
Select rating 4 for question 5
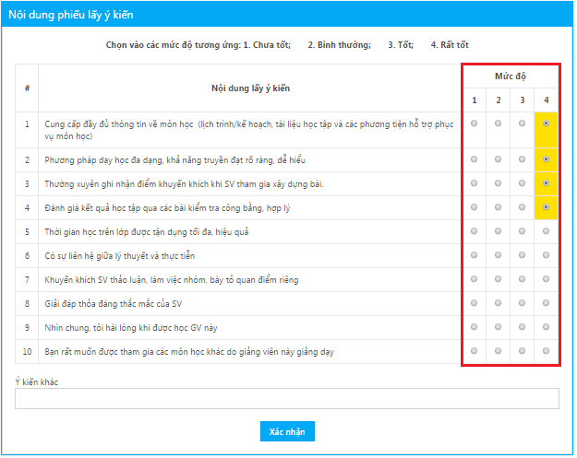pos(547,231)
